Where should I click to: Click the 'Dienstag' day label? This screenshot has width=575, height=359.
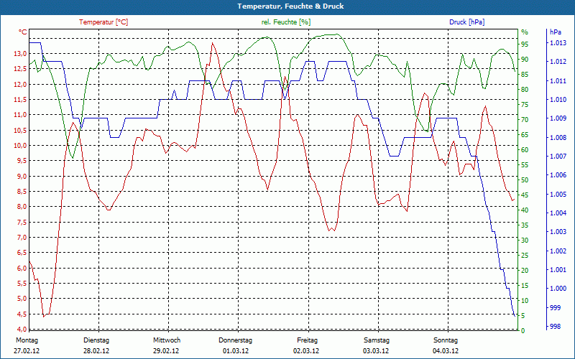pos(96,340)
